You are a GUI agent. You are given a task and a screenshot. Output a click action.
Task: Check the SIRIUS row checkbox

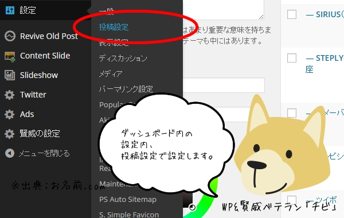(x=292, y=14)
